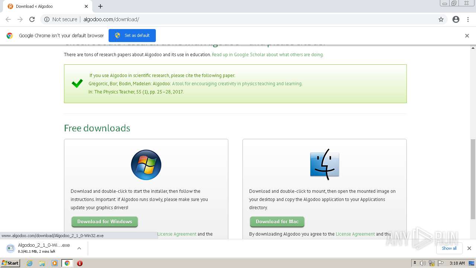This screenshot has width=476, height=268.
Task: Click the green checkmark icon
Action: 77,83
